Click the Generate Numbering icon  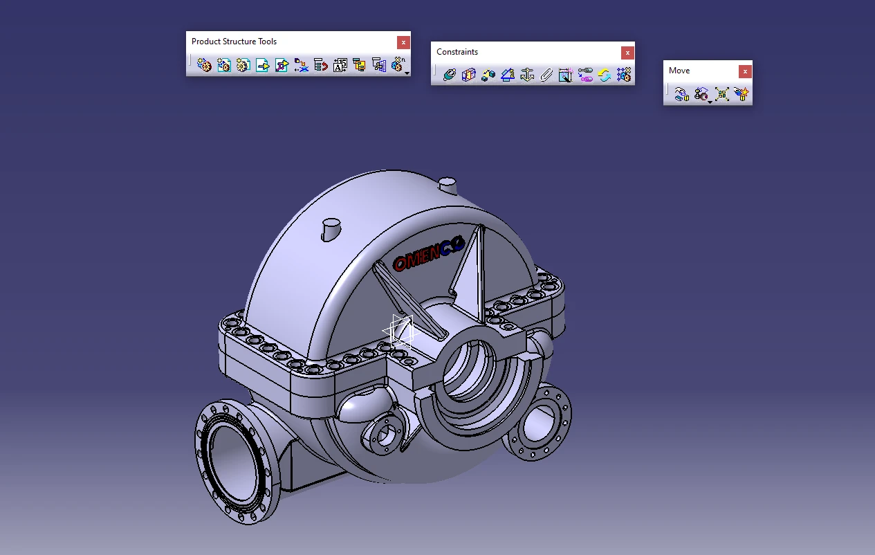pos(340,65)
